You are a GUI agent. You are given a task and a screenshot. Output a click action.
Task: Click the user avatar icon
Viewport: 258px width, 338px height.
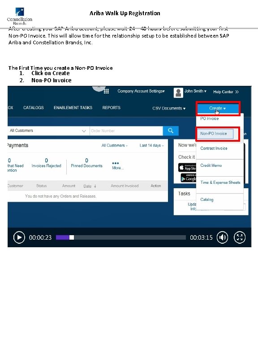point(178,93)
